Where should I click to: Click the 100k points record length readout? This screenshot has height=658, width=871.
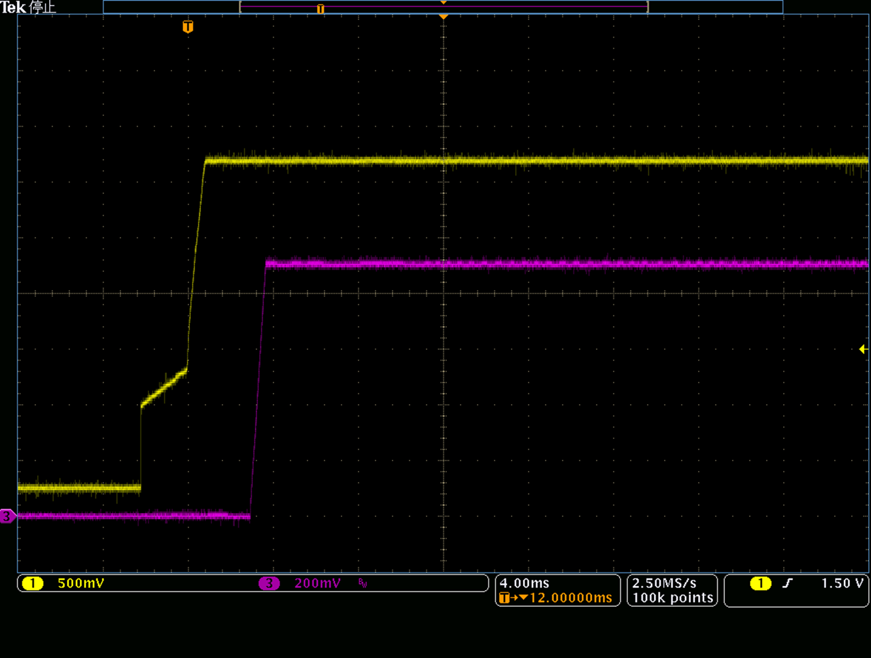point(673,598)
